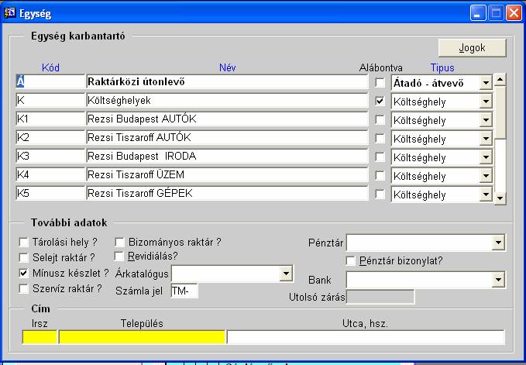Click the Tipus column header
Viewport: 526px width, 365px height.
(442, 67)
